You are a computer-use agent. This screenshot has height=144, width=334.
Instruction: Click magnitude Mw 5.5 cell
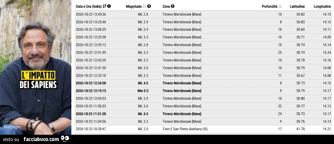point(143,91)
